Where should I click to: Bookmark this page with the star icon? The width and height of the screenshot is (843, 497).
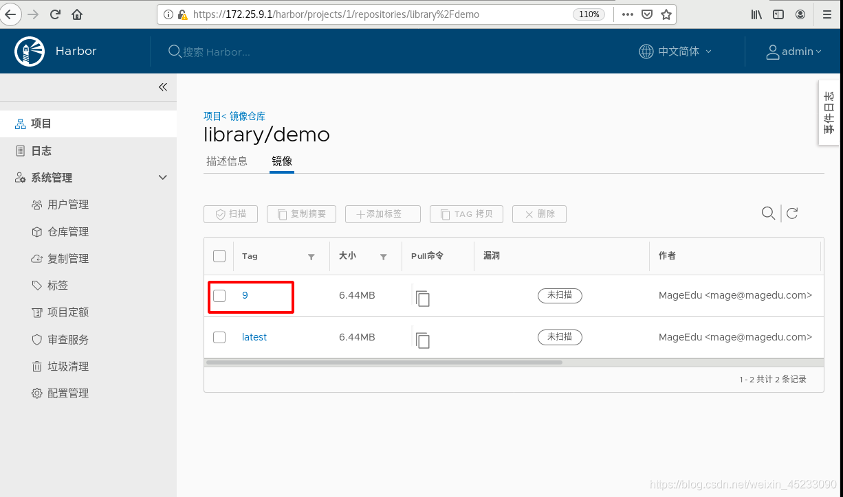(x=666, y=14)
